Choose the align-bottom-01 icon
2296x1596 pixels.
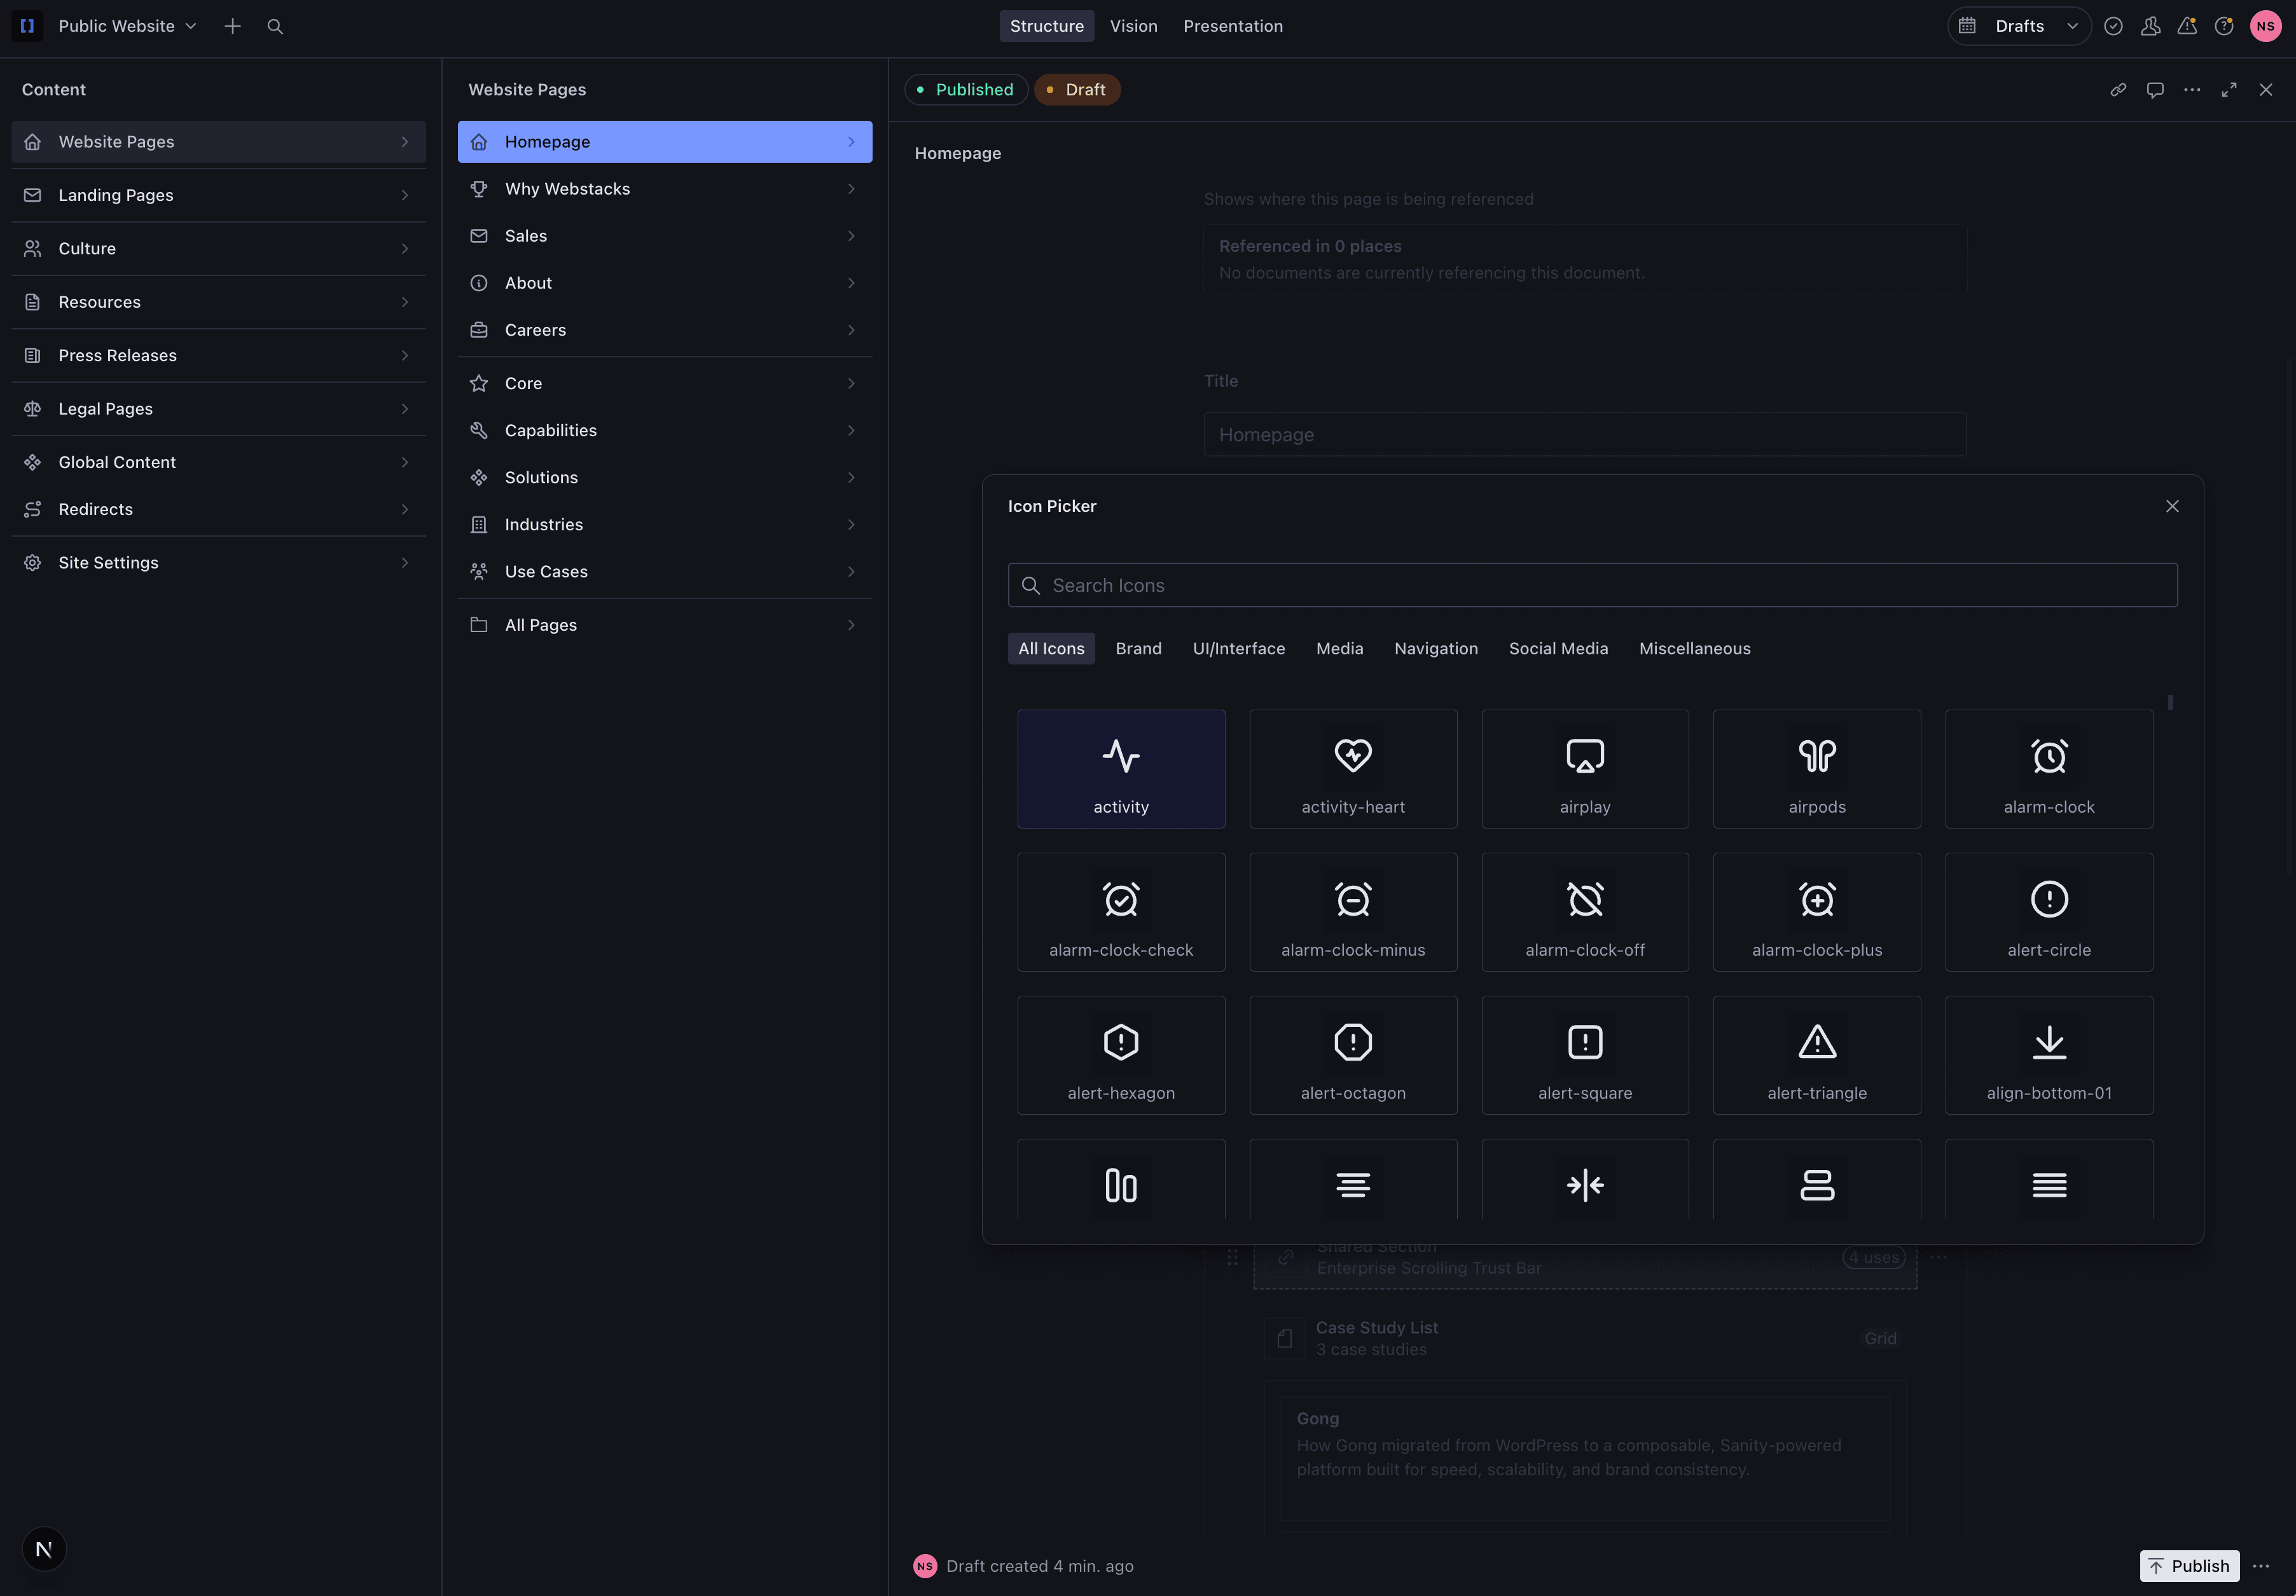(x=2048, y=1054)
